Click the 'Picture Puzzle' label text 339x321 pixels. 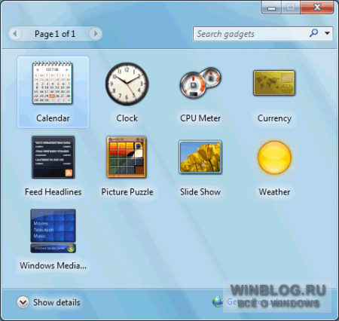[x=127, y=192]
